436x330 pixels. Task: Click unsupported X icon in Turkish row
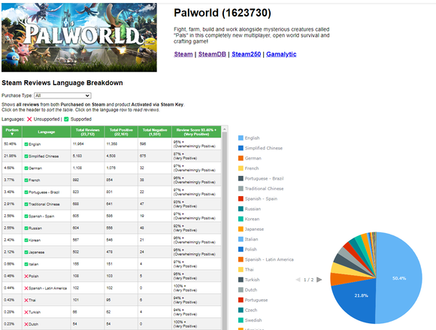26,312
